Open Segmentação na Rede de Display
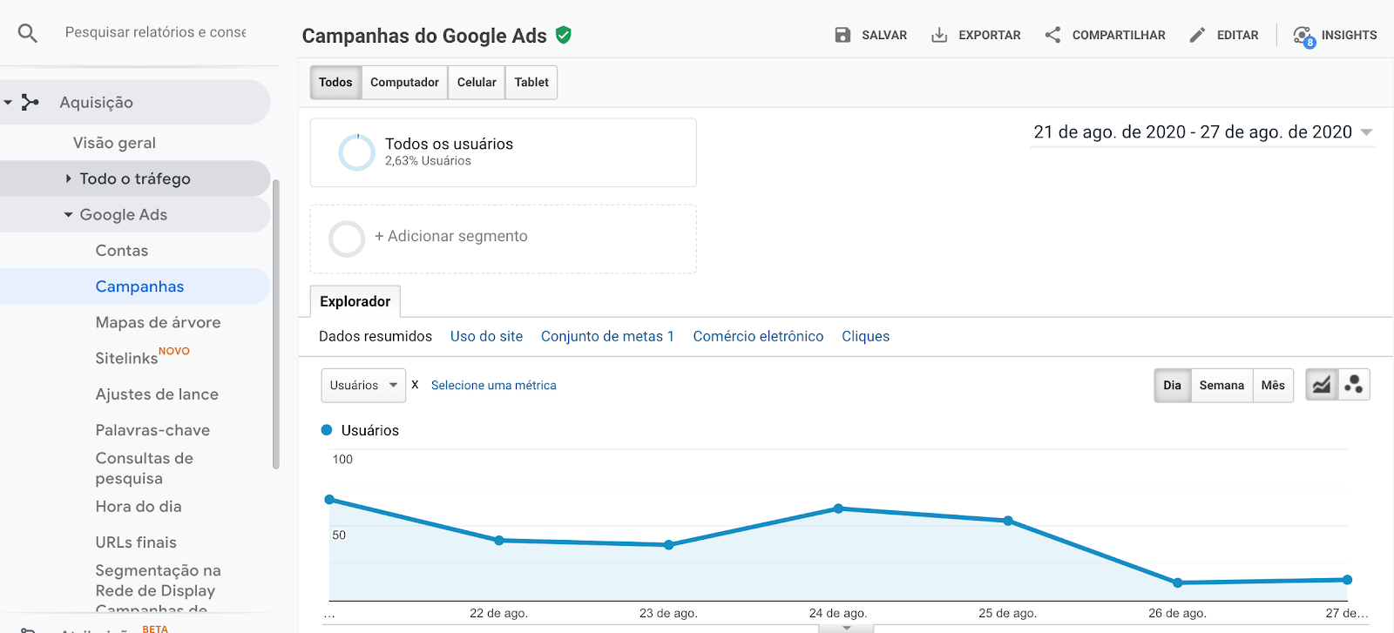Image resolution: width=1394 pixels, height=633 pixels. click(x=158, y=581)
